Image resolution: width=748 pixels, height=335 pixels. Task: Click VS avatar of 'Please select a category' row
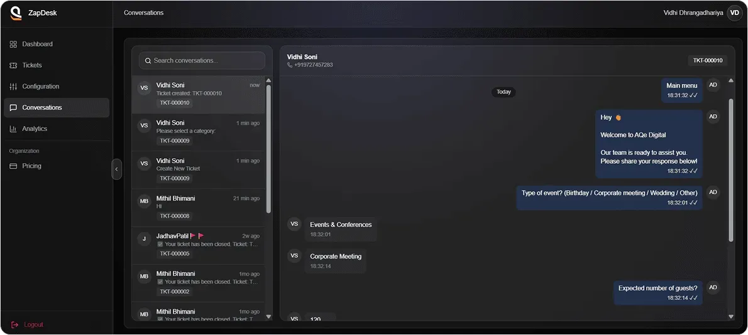(144, 125)
